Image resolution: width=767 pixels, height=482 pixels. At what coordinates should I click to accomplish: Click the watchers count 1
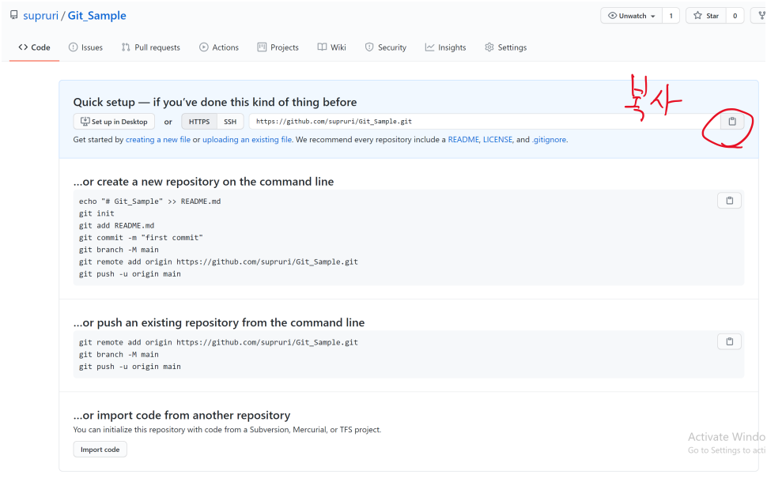point(671,16)
